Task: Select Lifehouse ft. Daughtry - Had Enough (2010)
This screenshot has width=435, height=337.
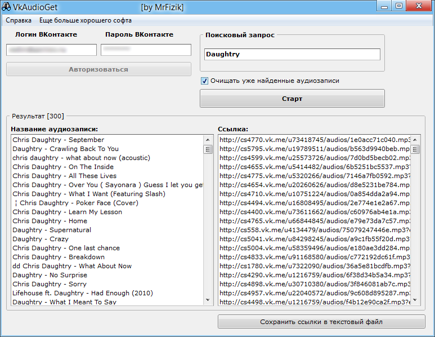Action: click(x=107, y=293)
